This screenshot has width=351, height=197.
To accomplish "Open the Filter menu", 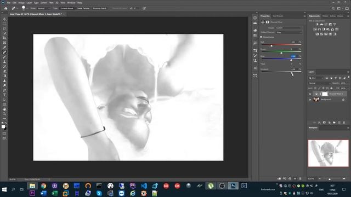I will 51,3.
